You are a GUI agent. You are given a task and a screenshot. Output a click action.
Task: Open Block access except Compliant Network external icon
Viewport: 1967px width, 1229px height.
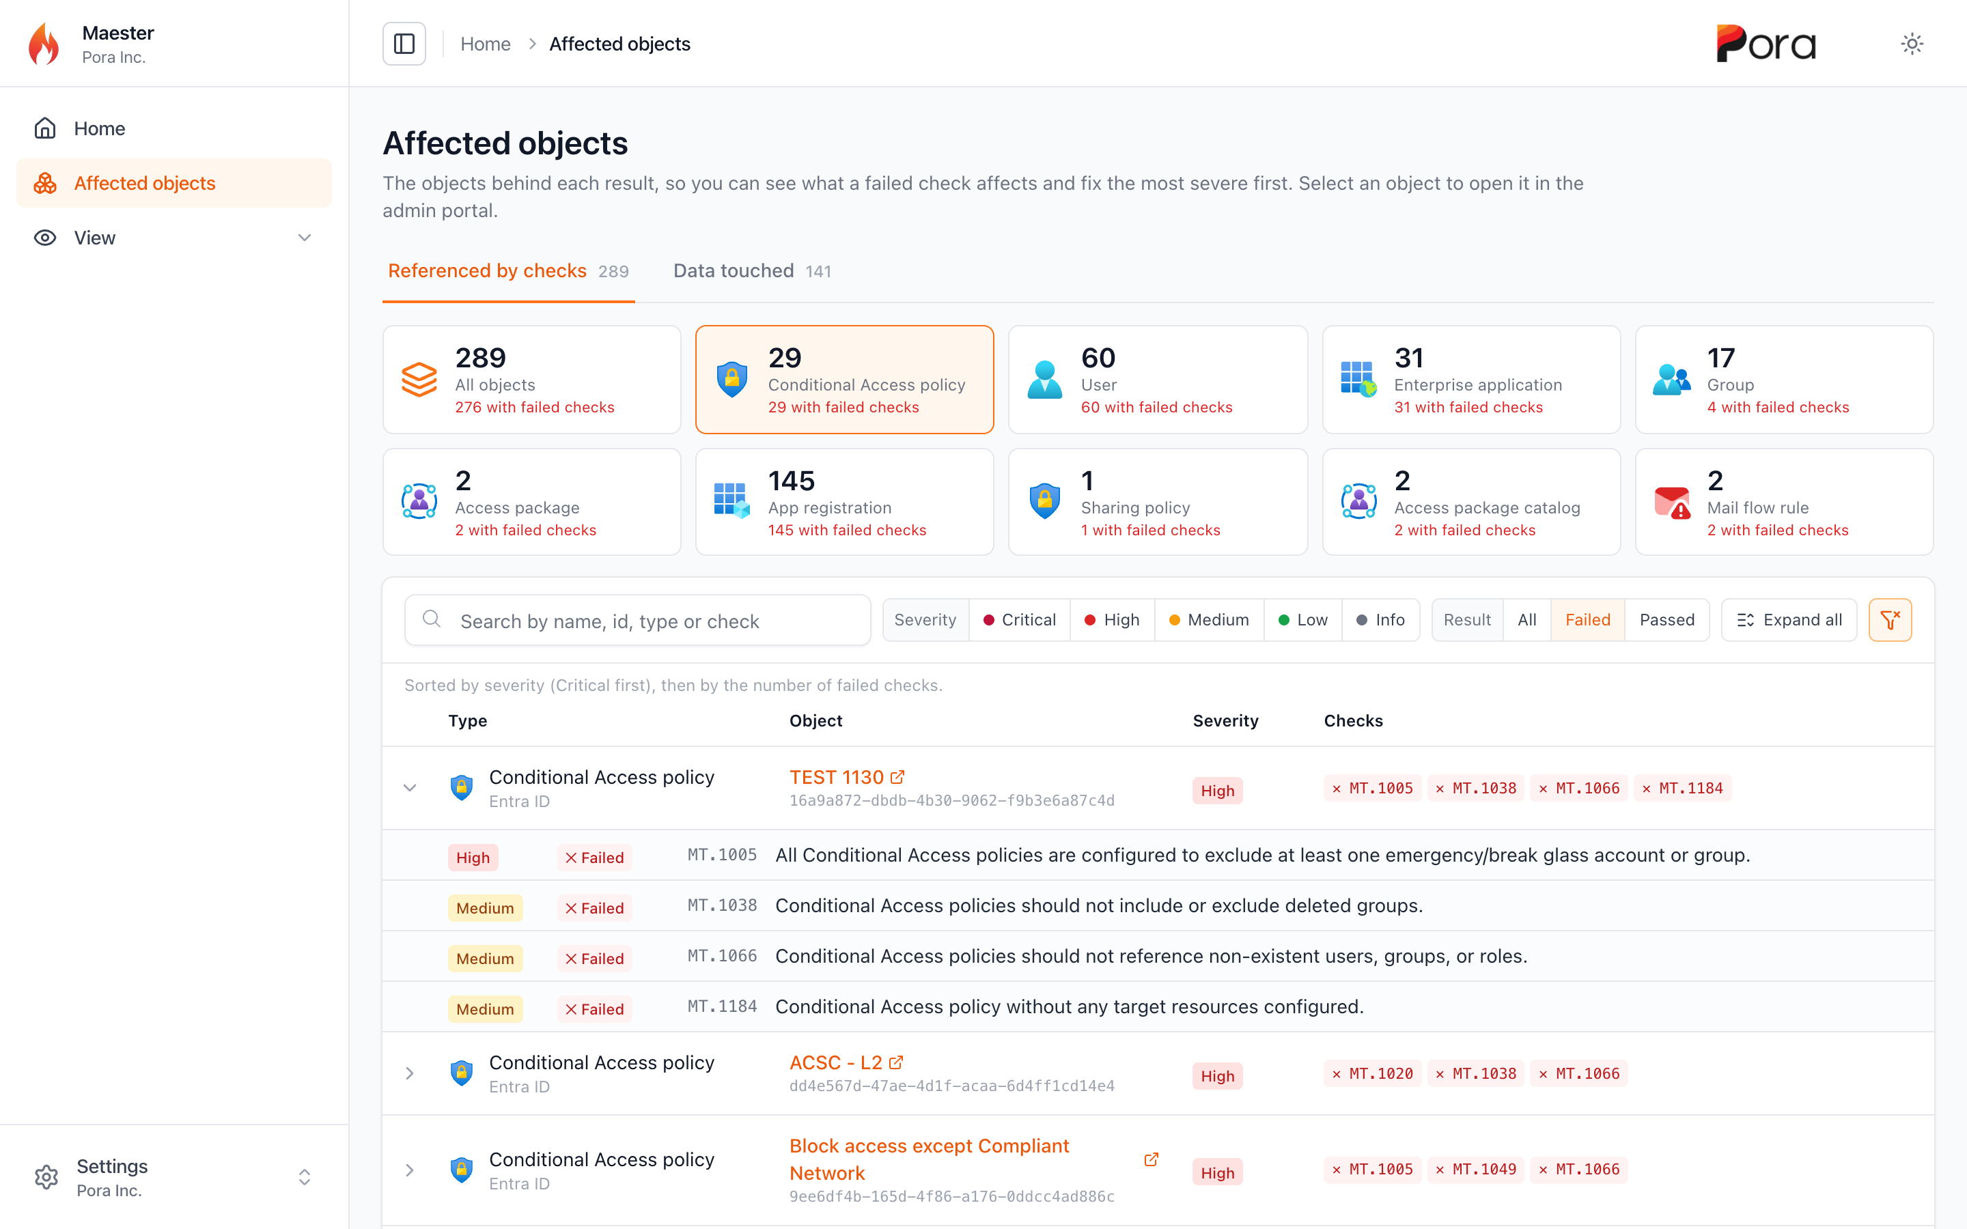coord(1151,1159)
